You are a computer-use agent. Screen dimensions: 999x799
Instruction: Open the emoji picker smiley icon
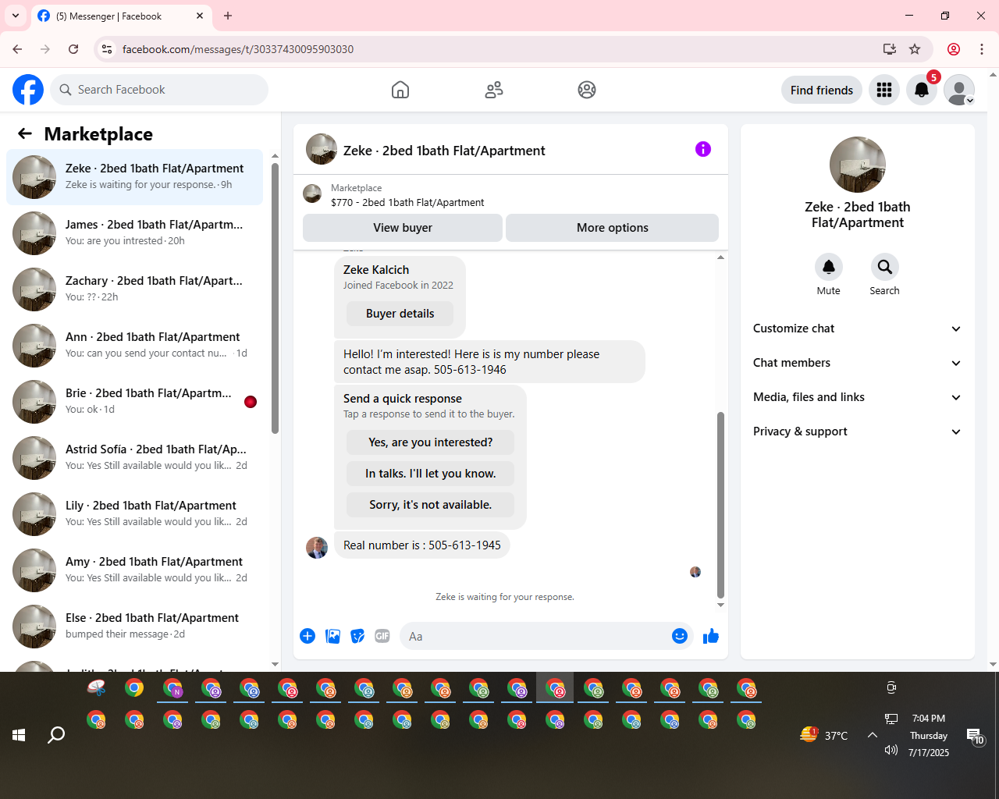pyautogui.click(x=680, y=636)
